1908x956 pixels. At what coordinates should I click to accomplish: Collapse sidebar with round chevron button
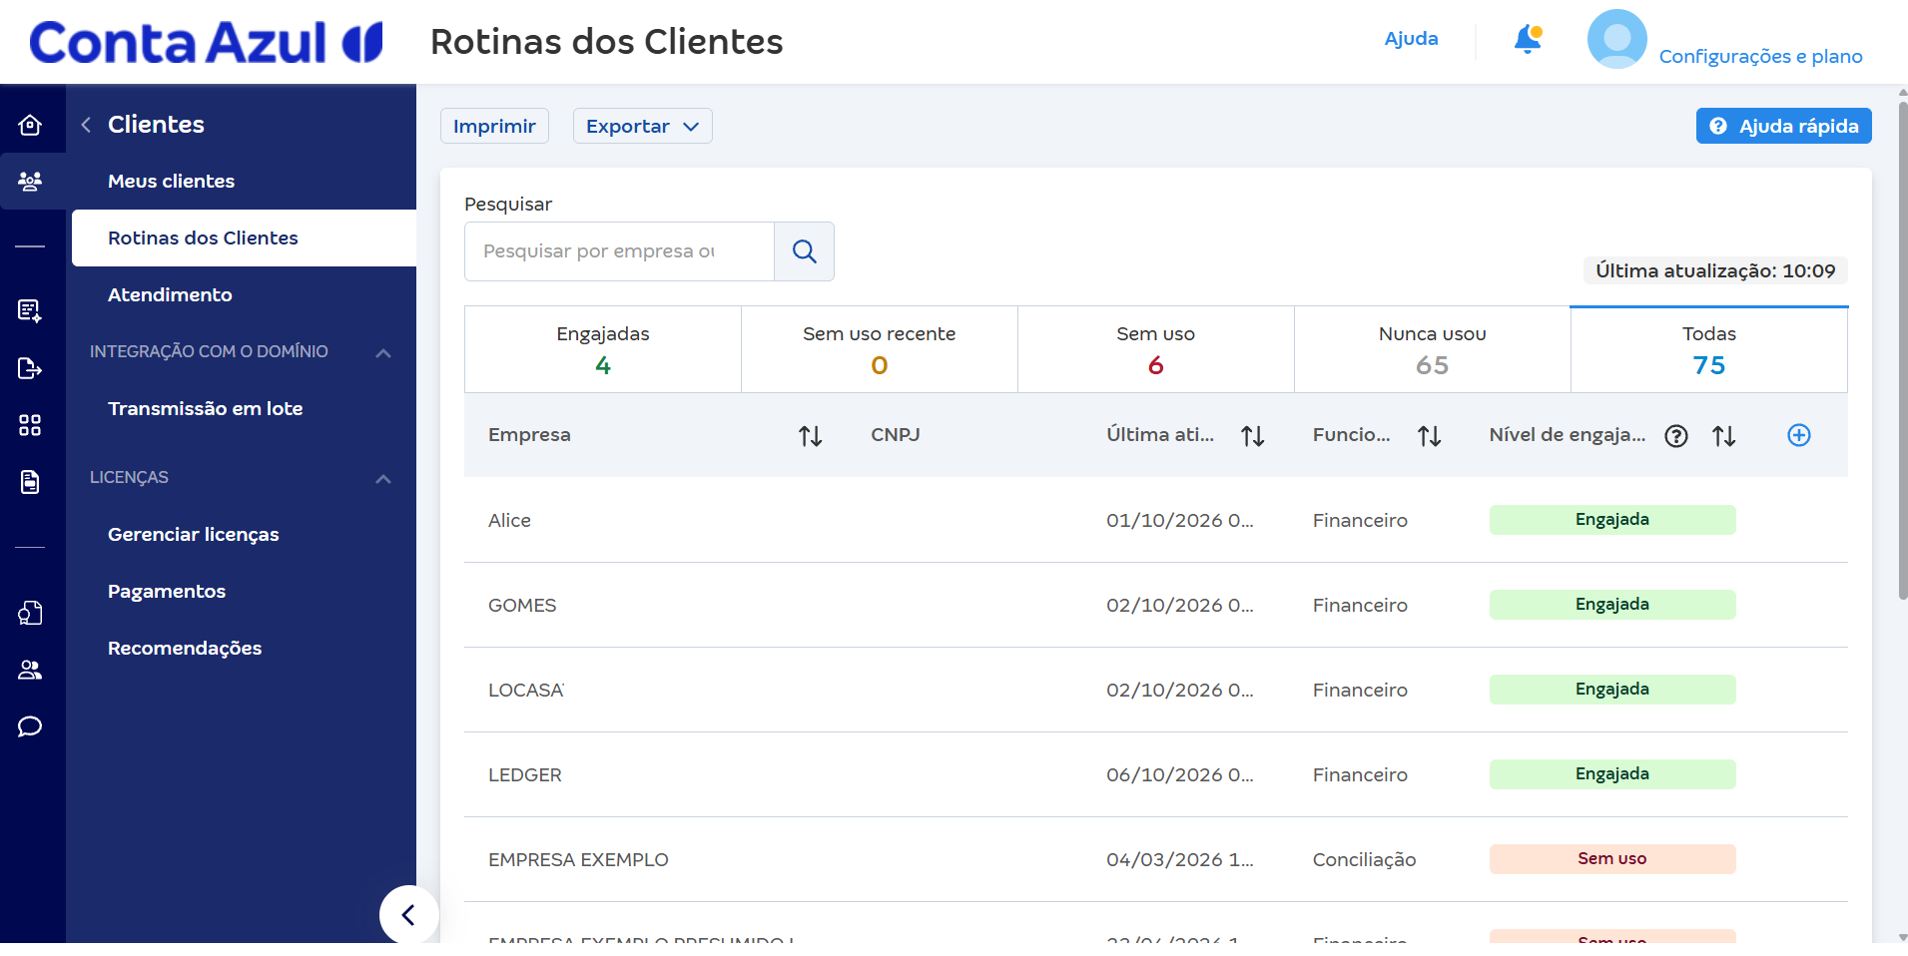point(408,914)
